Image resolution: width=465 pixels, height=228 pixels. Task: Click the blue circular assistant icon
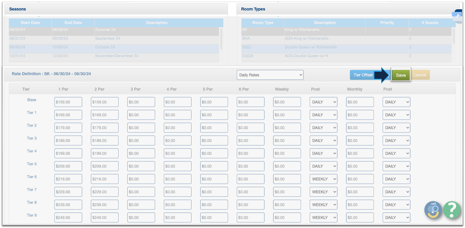pos(433,210)
